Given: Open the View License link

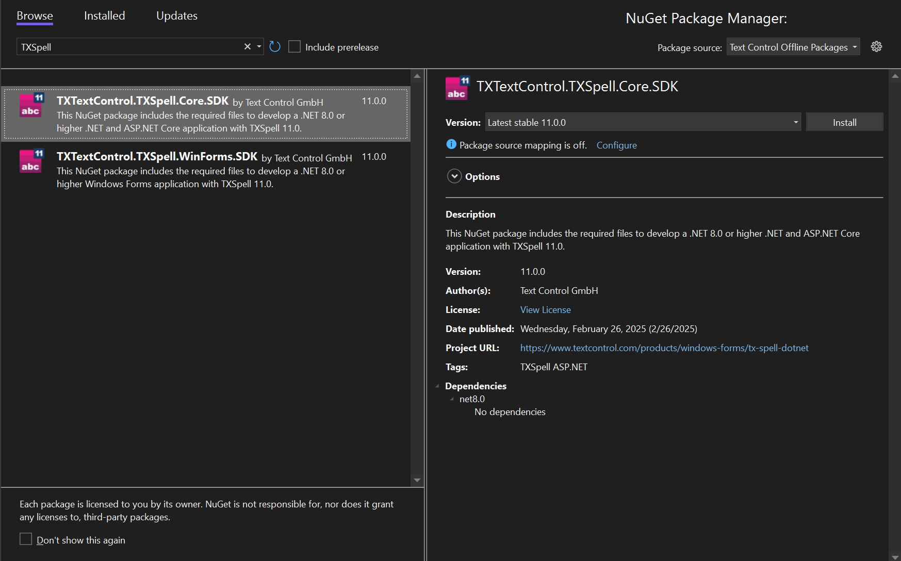Looking at the screenshot, I should [x=545, y=309].
